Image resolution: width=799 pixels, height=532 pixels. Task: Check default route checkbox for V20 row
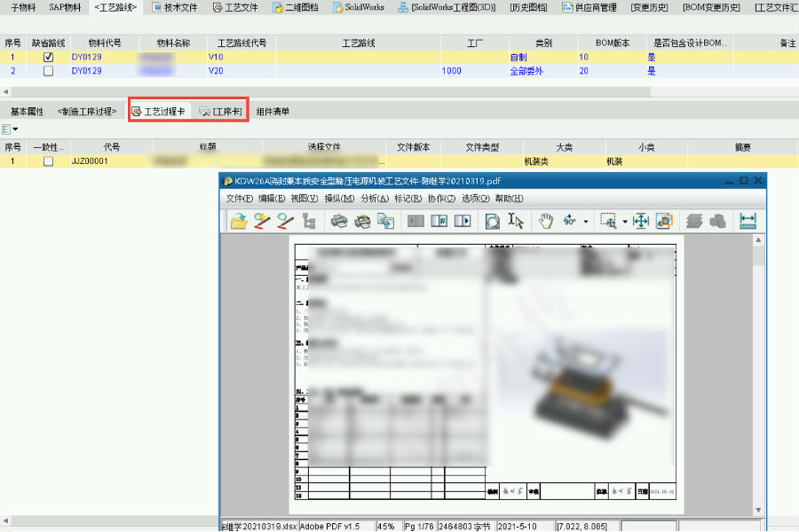pyautogui.click(x=49, y=71)
